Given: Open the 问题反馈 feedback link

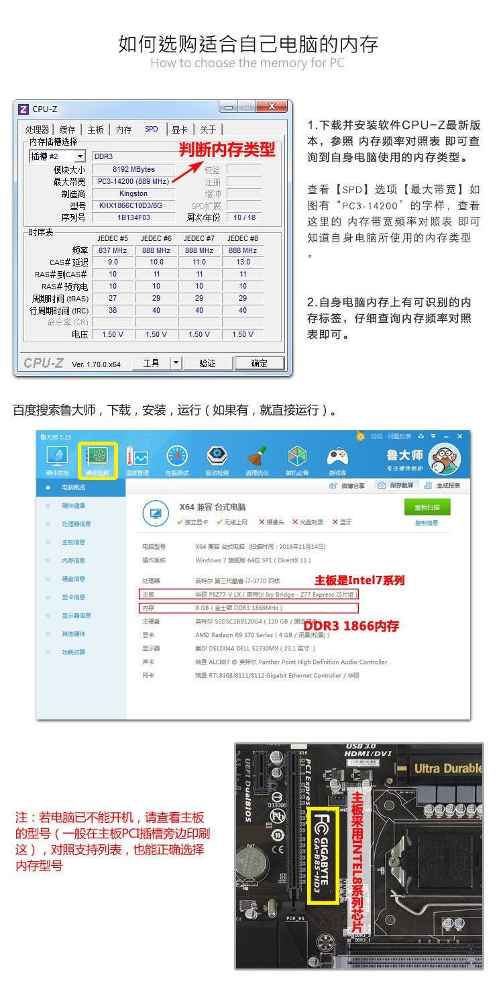Looking at the screenshot, I should point(400,436).
